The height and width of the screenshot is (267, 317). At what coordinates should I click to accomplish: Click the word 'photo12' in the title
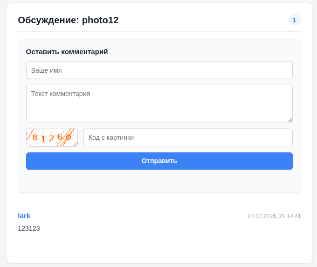[100, 20]
